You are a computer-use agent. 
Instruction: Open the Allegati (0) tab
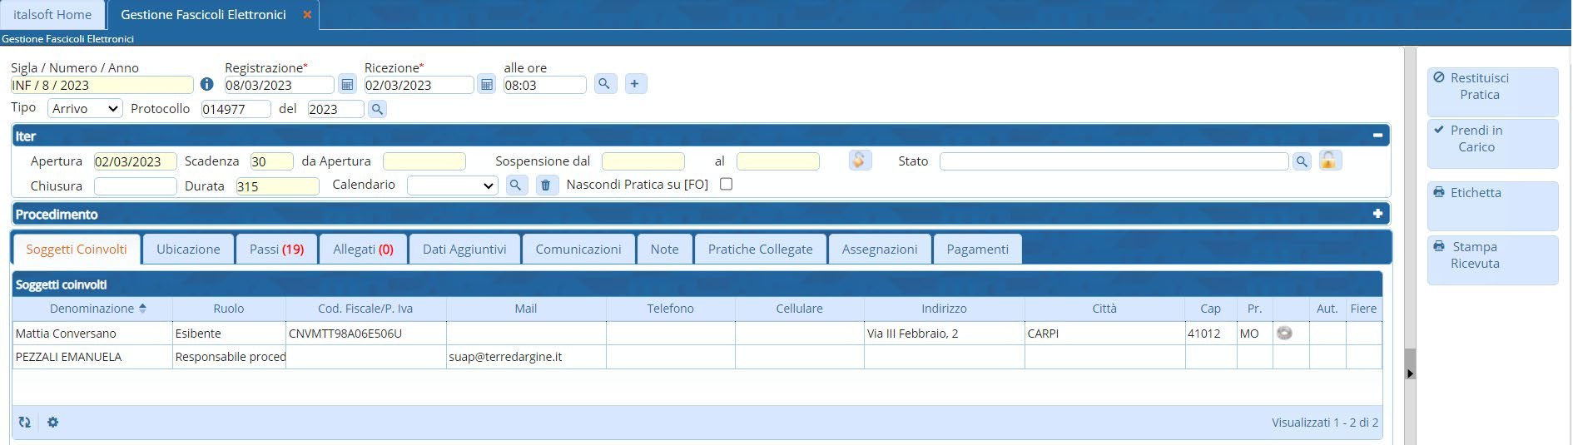[363, 250]
